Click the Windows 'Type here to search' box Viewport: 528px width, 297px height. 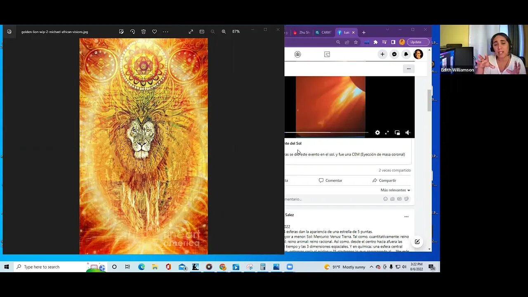(x=60, y=267)
